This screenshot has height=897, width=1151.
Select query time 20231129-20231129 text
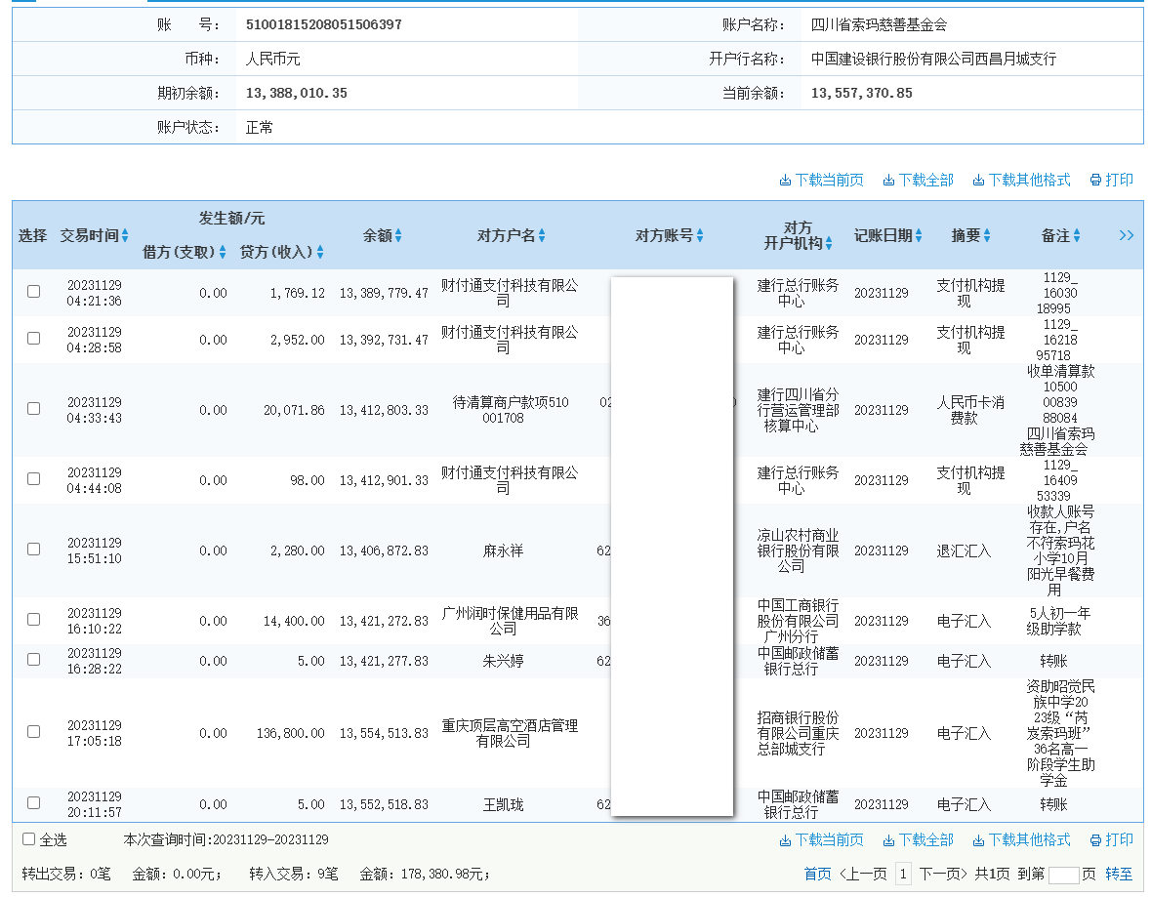(x=270, y=839)
